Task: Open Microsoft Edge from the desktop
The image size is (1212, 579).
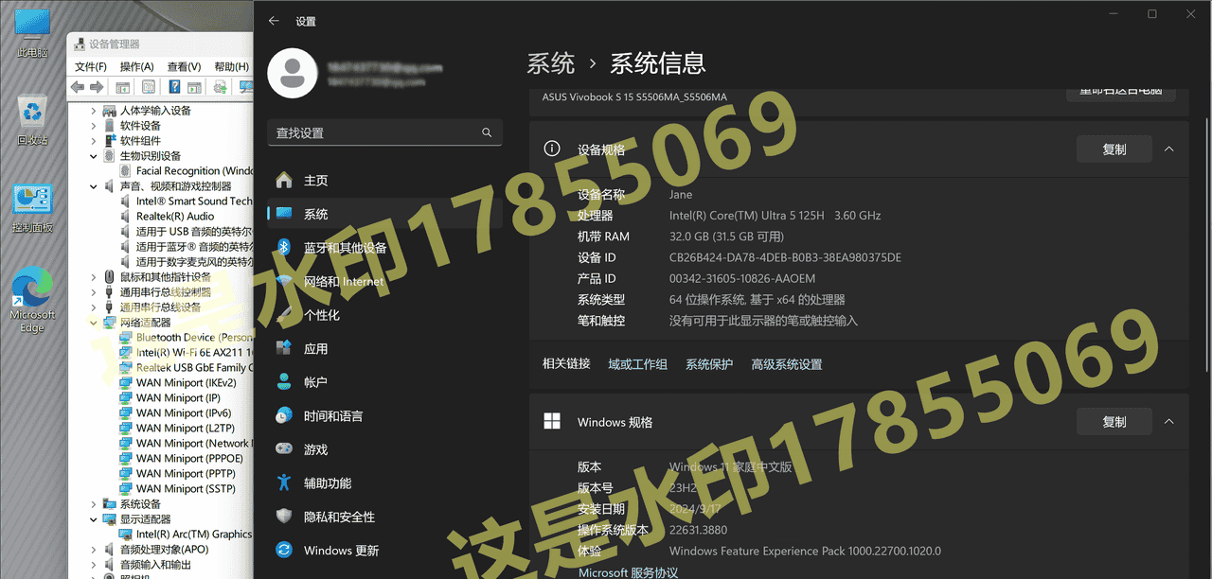Action: pyautogui.click(x=31, y=284)
